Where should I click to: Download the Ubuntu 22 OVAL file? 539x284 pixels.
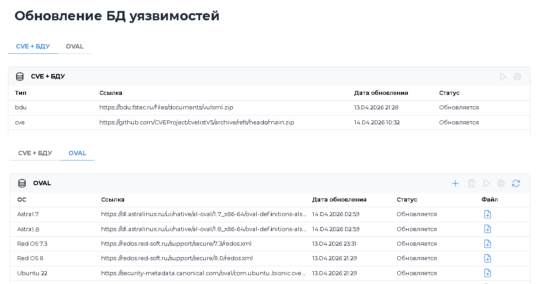(x=487, y=273)
